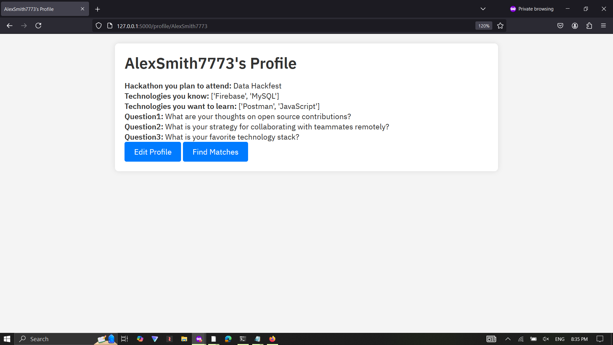
Task: Bookmark this page with star icon
Action: (x=500, y=26)
